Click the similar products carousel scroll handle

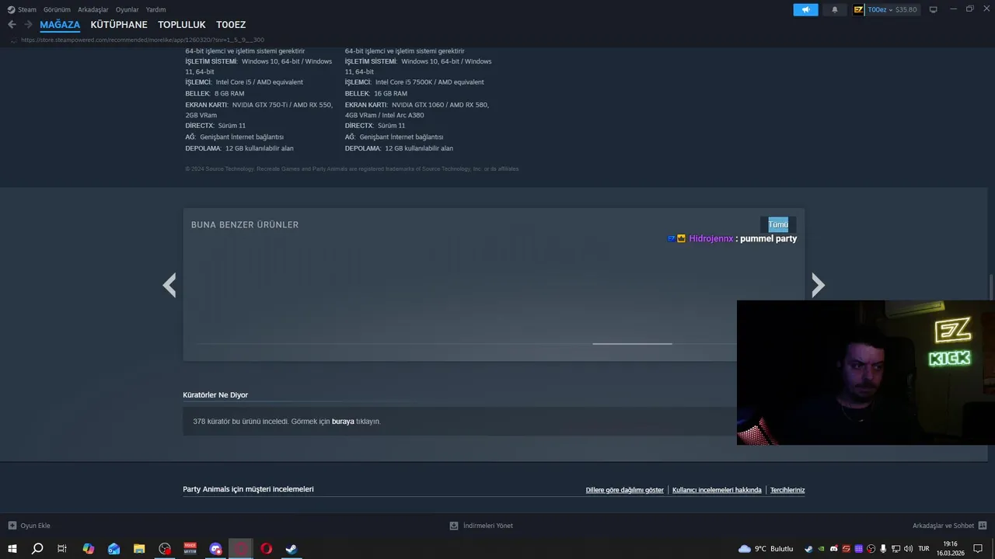632,343
